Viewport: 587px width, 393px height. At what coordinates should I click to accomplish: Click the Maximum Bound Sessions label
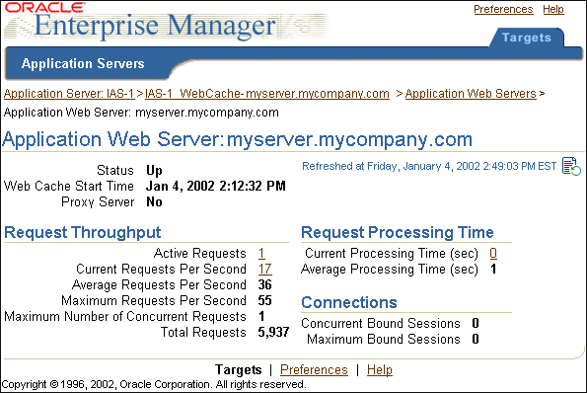(x=384, y=339)
